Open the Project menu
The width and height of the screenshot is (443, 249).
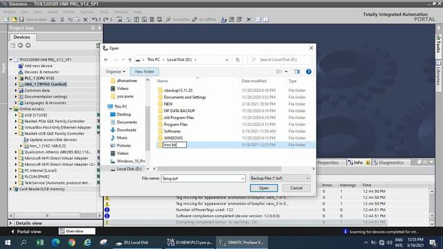(x=10, y=12)
